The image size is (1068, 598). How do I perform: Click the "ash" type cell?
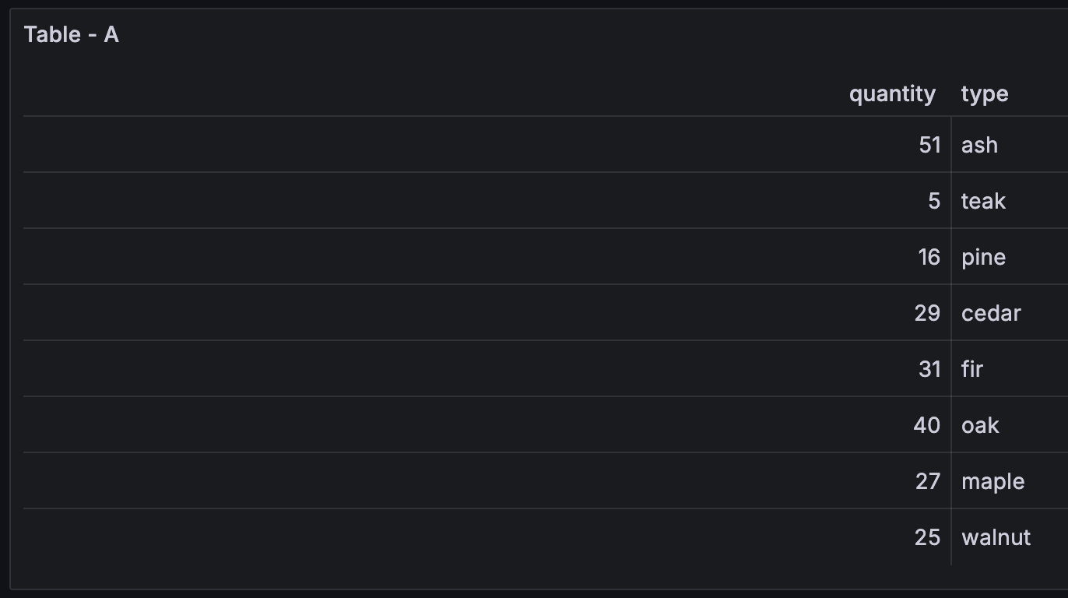click(x=979, y=145)
